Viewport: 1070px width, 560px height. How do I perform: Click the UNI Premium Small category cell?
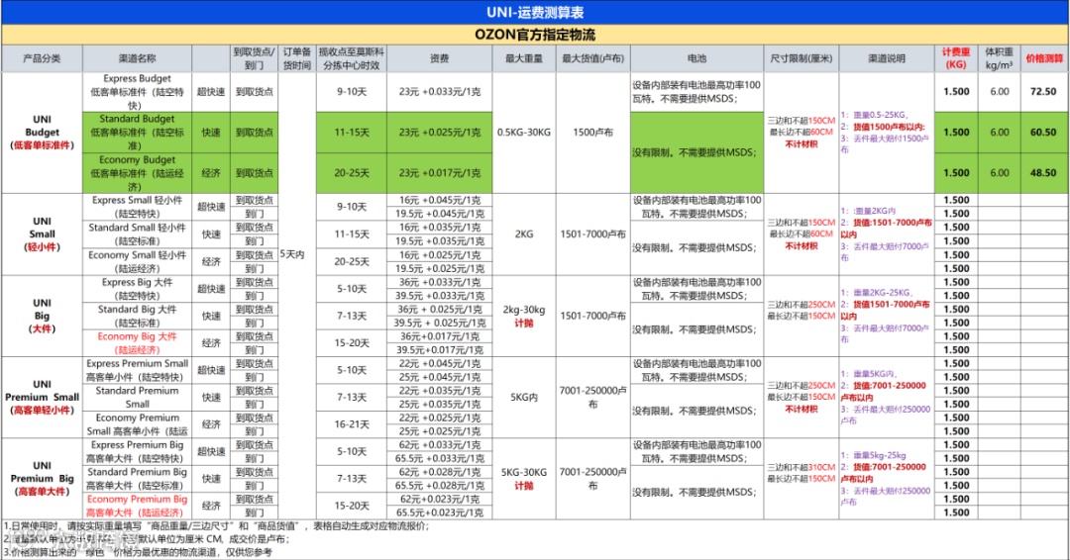click(42, 397)
